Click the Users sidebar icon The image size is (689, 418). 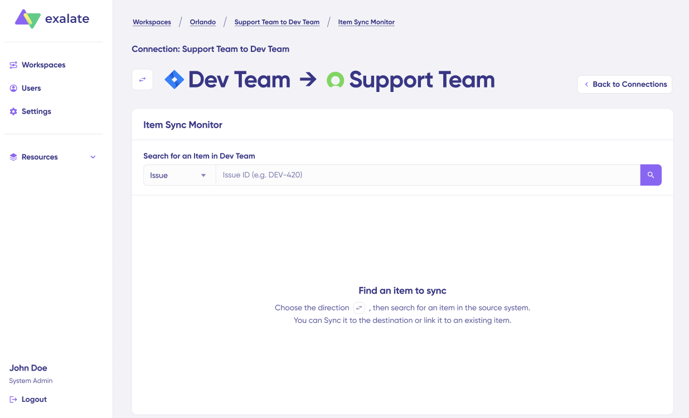pyautogui.click(x=13, y=88)
